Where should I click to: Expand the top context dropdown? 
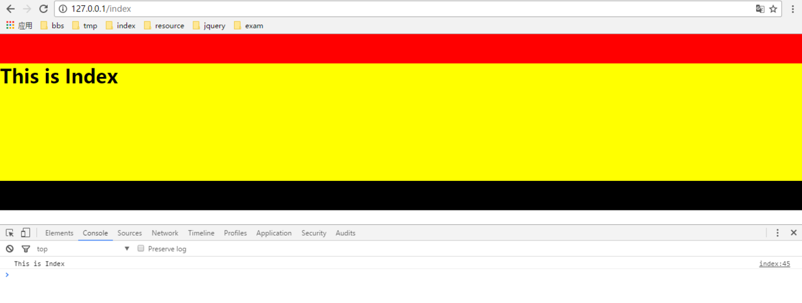pyautogui.click(x=83, y=249)
